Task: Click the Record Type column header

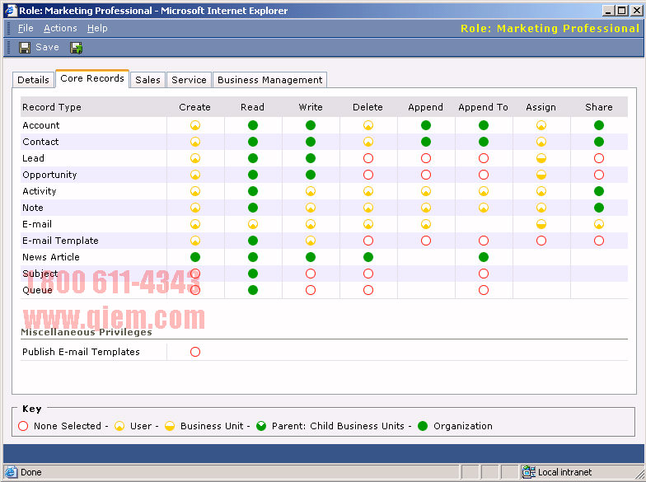Action: click(x=52, y=107)
